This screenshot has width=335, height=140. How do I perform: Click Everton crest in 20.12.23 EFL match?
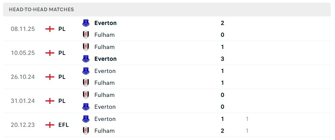(x=86, y=119)
